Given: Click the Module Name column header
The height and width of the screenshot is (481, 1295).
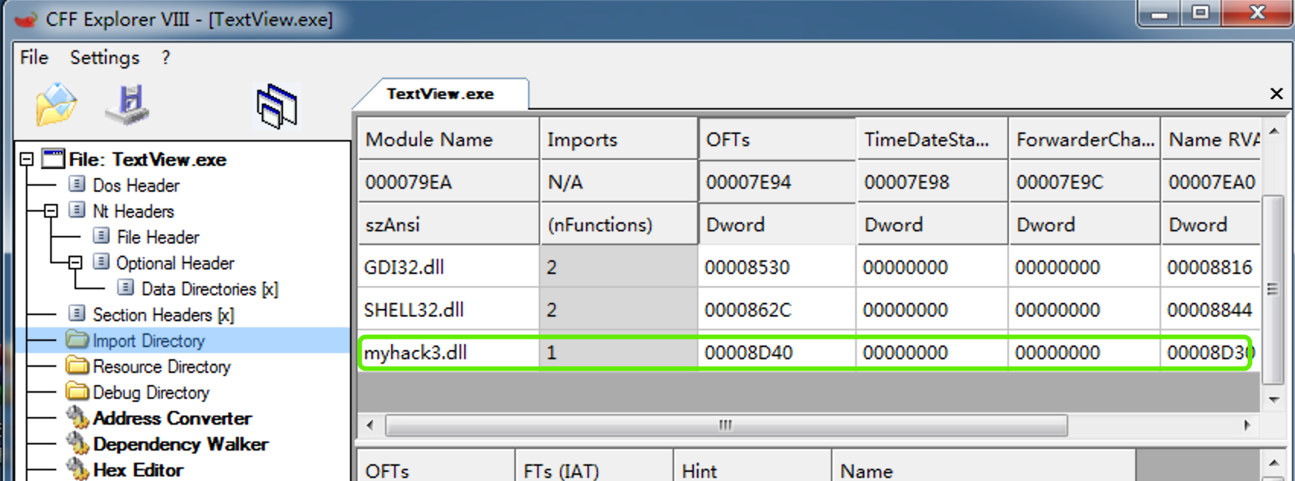Looking at the screenshot, I should (x=448, y=139).
